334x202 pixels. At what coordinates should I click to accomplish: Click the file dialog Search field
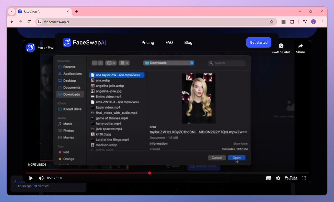227,63
